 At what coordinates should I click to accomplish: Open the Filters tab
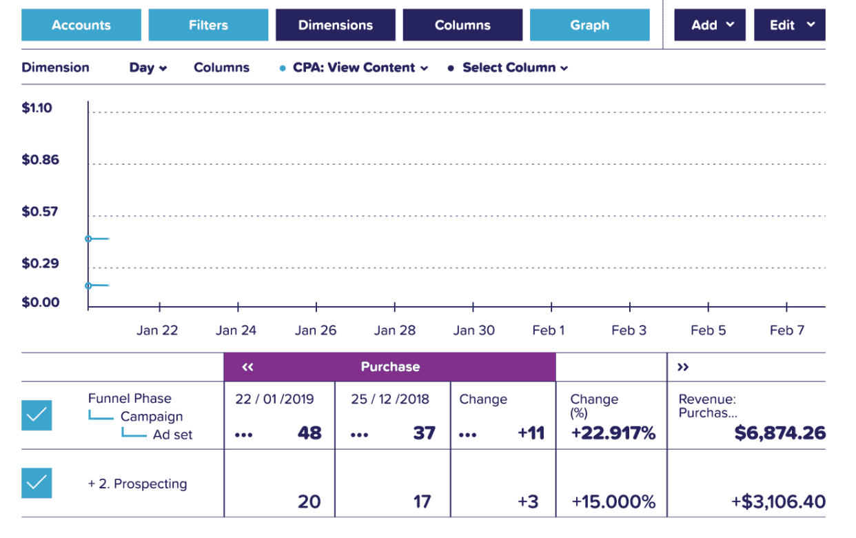pos(208,26)
